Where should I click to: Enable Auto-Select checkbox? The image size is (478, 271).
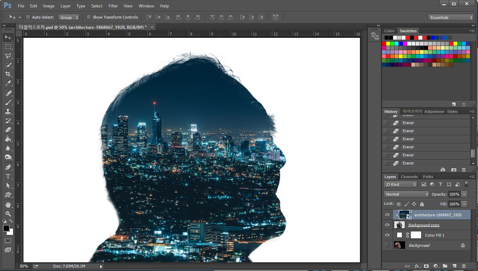click(28, 17)
